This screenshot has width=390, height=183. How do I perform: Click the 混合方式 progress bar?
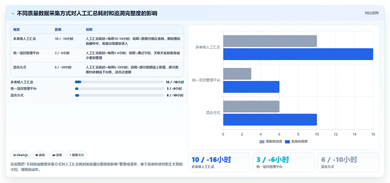click(120, 95)
